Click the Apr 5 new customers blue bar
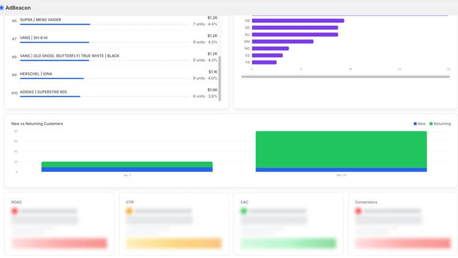The image size is (458, 258). click(x=127, y=169)
